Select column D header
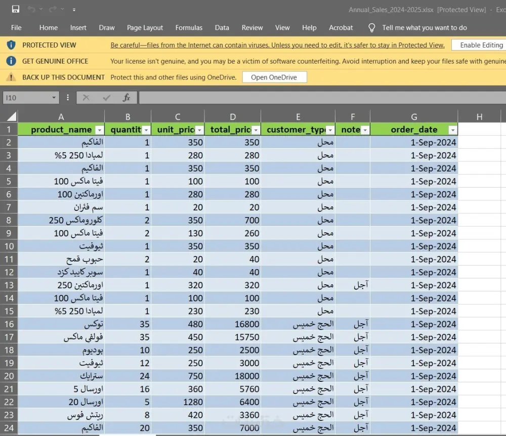506x436 pixels. [233, 117]
